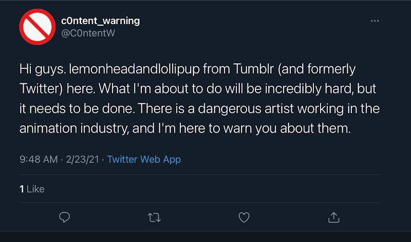This screenshot has width=411, height=242.
Task: Like the tweet with the heart icon
Action: click(x=244, y=217)
